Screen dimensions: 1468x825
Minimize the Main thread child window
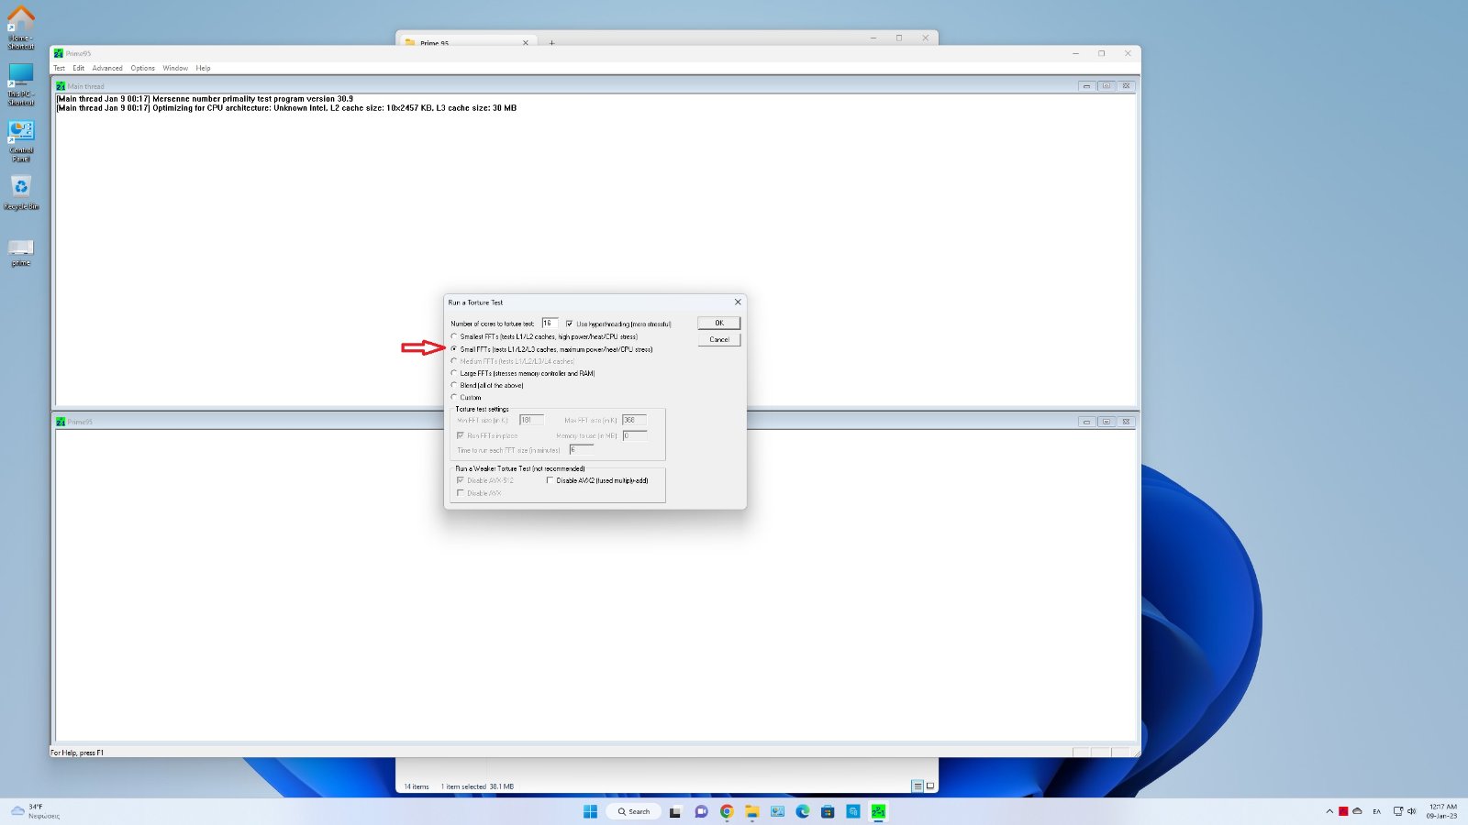pyautogui.click(x=1086, y=86)
